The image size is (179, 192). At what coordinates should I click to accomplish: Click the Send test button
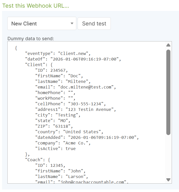coord(94,23)
